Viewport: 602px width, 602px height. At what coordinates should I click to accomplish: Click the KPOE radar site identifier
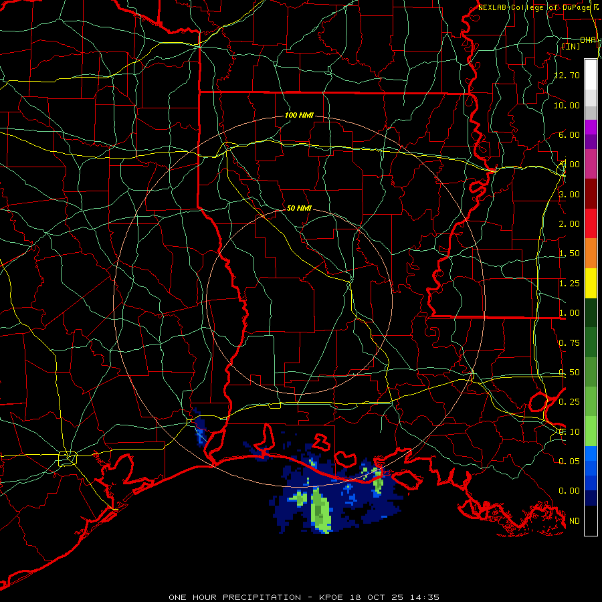point(332,597)
